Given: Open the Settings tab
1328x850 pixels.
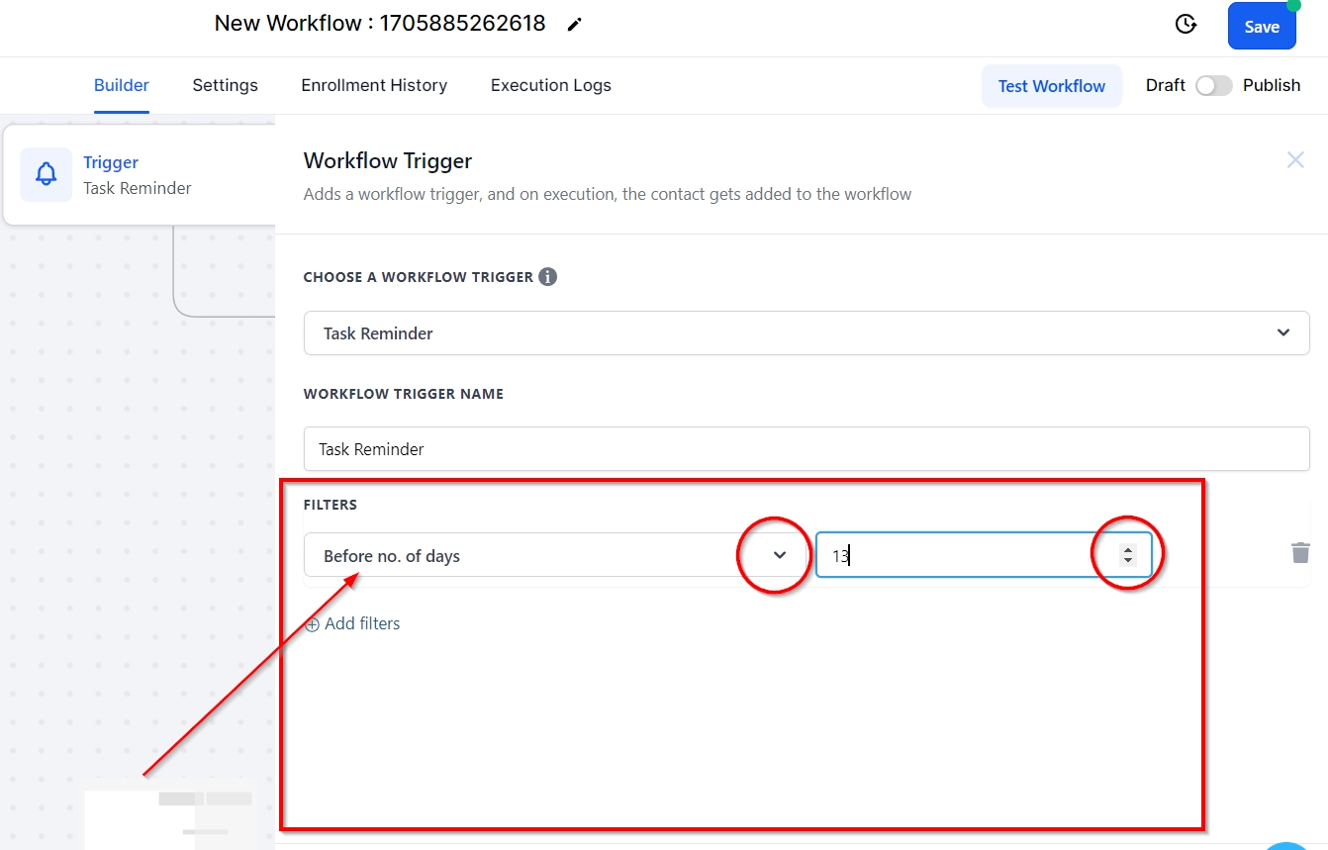Looking at the screenshot, I should pos(225,85).
